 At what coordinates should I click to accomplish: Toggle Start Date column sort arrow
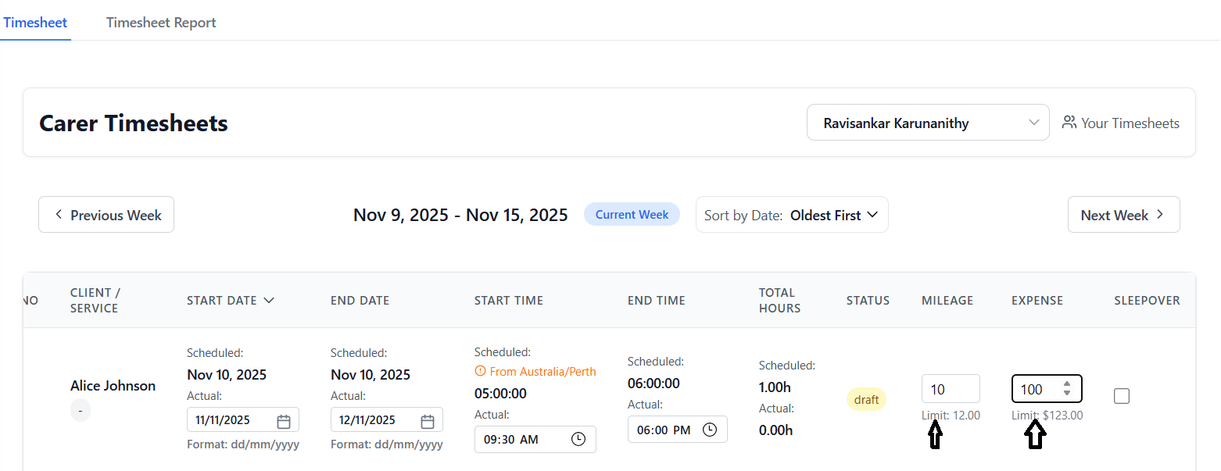point(269,301)
